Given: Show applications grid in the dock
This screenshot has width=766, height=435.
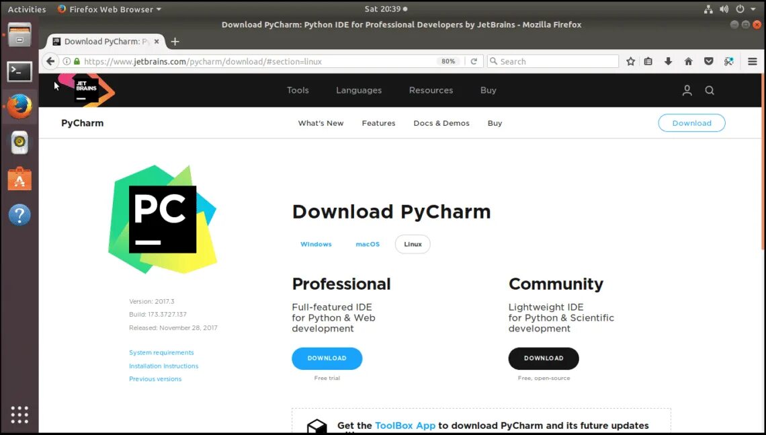Looking at the screenshot, I should (19, 414).
